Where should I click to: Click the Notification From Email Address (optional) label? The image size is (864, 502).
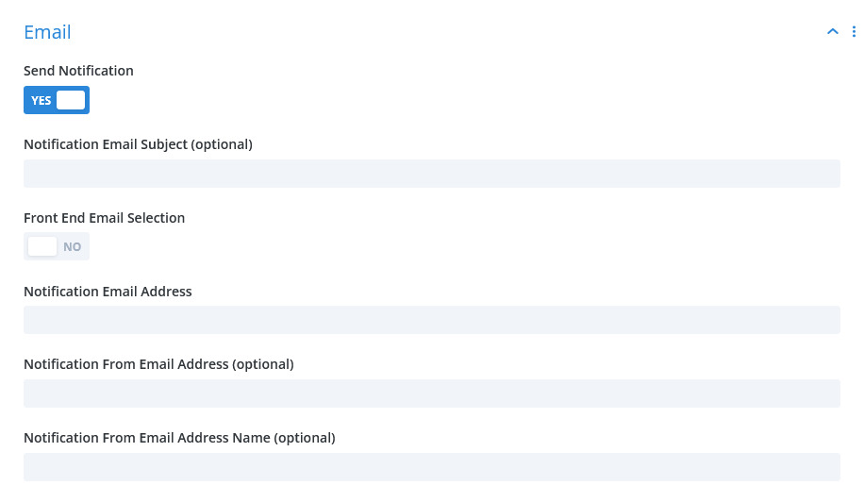point(158,364)
